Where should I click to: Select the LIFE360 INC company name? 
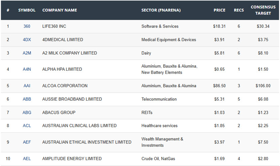[x=54, y=26]
